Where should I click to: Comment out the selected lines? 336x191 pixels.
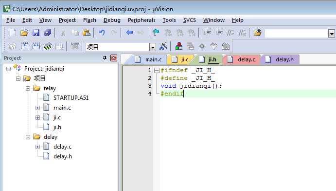(x=230, y=33)
